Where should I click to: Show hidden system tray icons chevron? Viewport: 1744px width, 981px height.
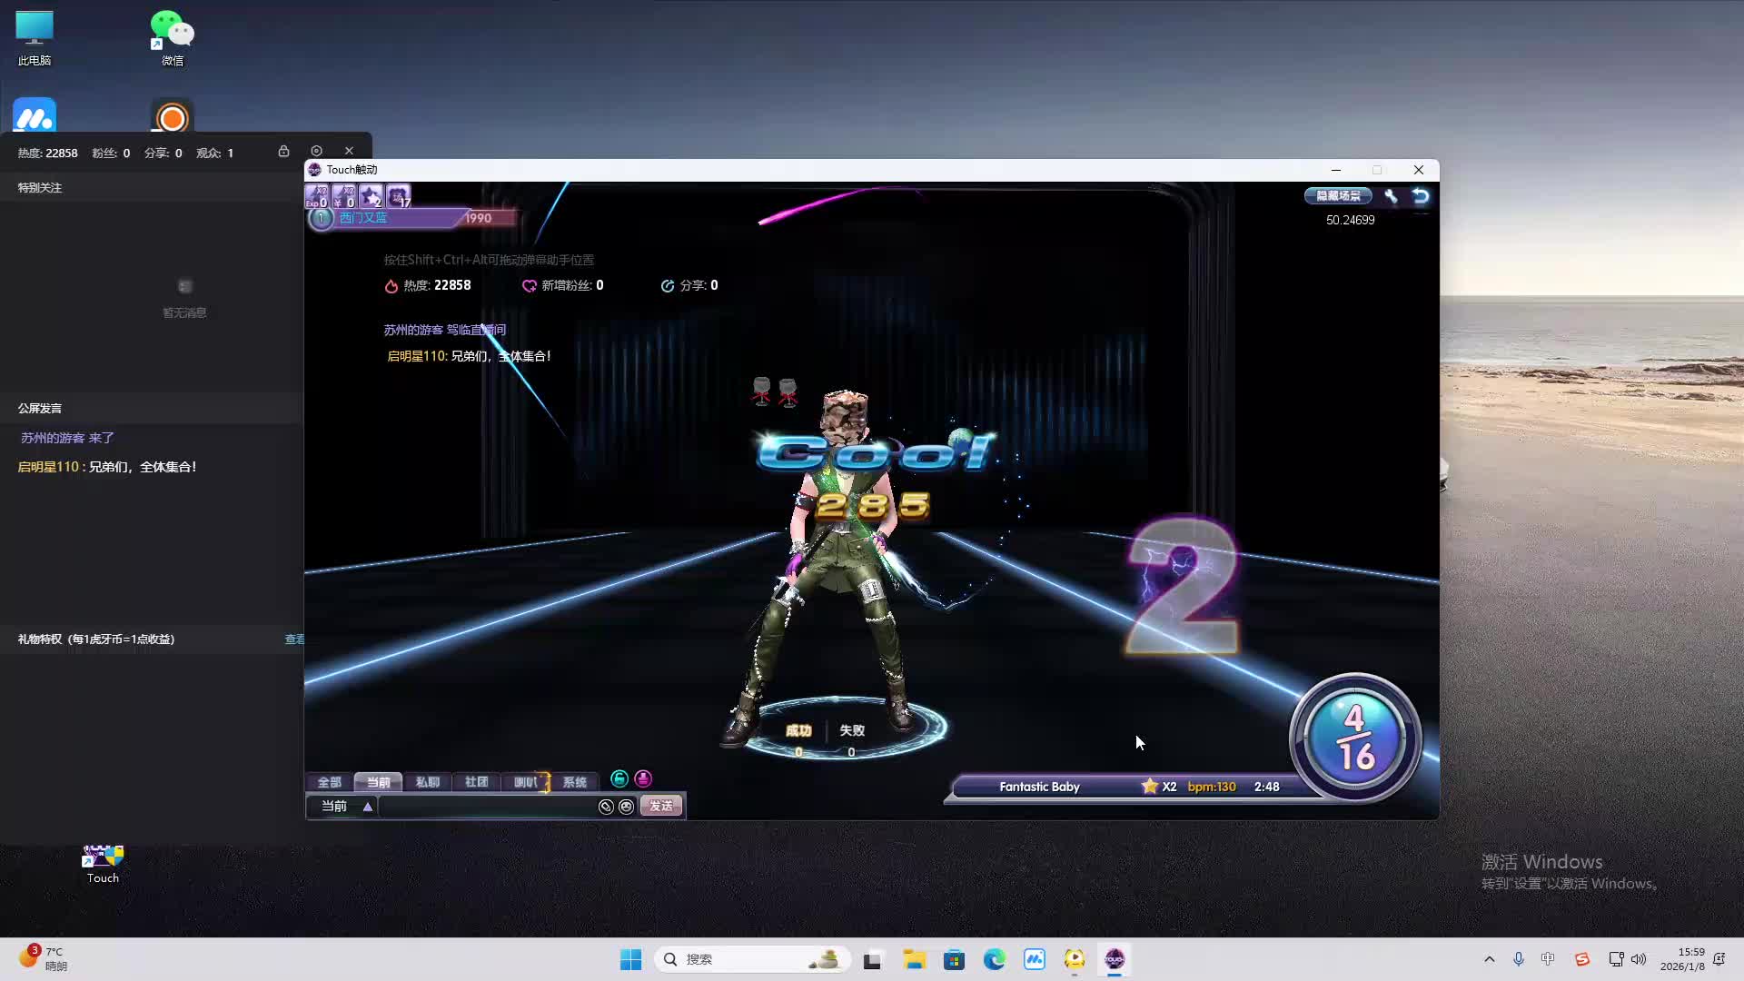[x=1489, y=959]
